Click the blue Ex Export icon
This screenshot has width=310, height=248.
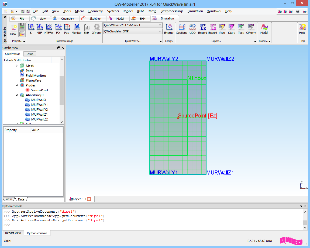click(x=202, y=29)
